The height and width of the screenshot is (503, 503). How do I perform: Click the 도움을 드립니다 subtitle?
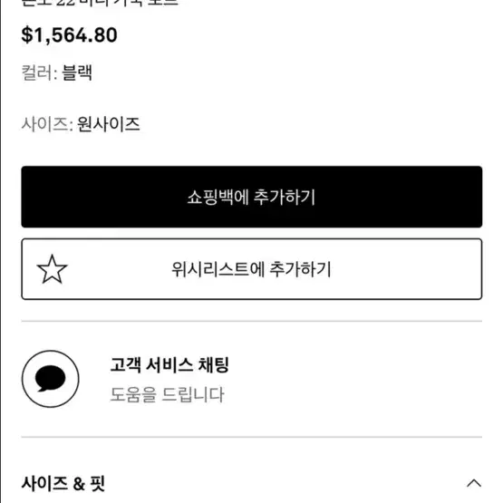[167, 394]
